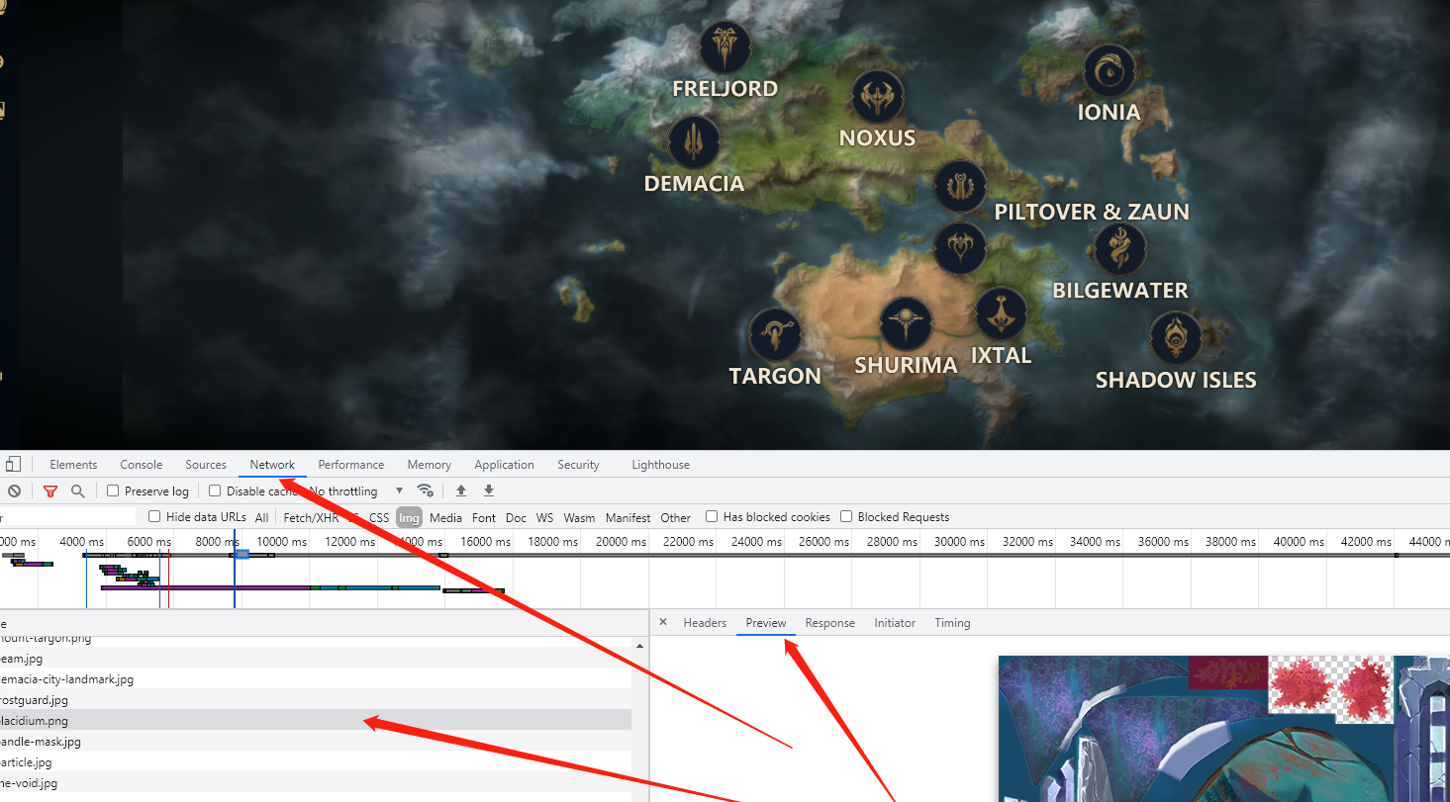Filter requests by Wasm

pyautogui.click(x=580, y=517)
